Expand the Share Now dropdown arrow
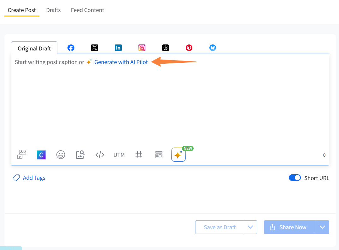 pyautogui.click(x=322, y=227)
